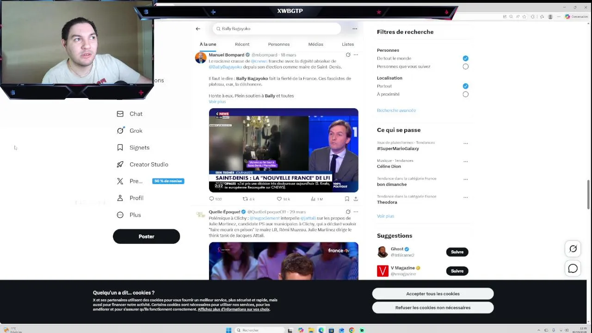Open Chat from the X sidebar

[x=130, y=114]
